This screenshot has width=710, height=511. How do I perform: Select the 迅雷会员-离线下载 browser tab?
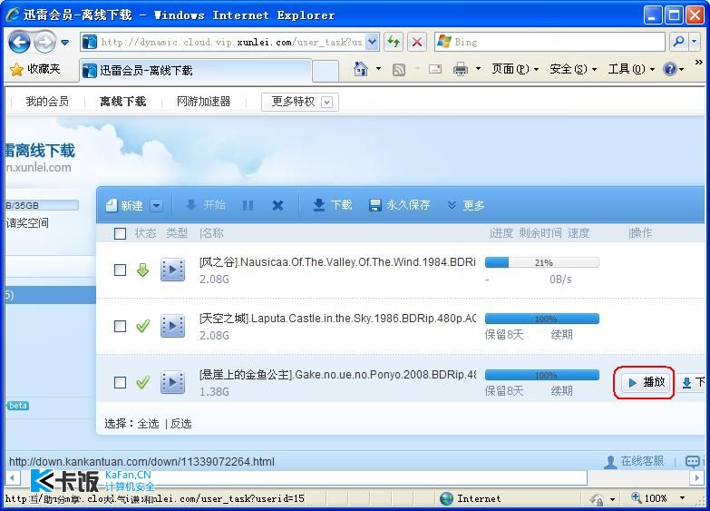pos(196,70)
